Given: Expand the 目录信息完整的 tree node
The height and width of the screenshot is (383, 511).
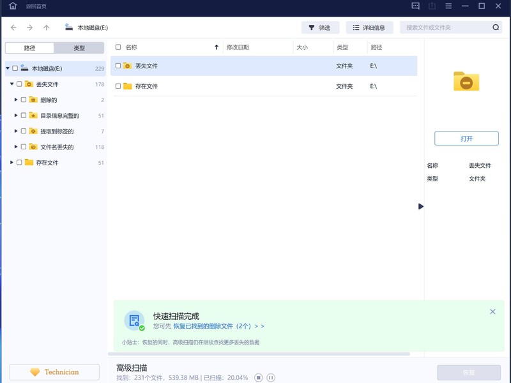Looking at the screenshot, I should tap(16, 116).
